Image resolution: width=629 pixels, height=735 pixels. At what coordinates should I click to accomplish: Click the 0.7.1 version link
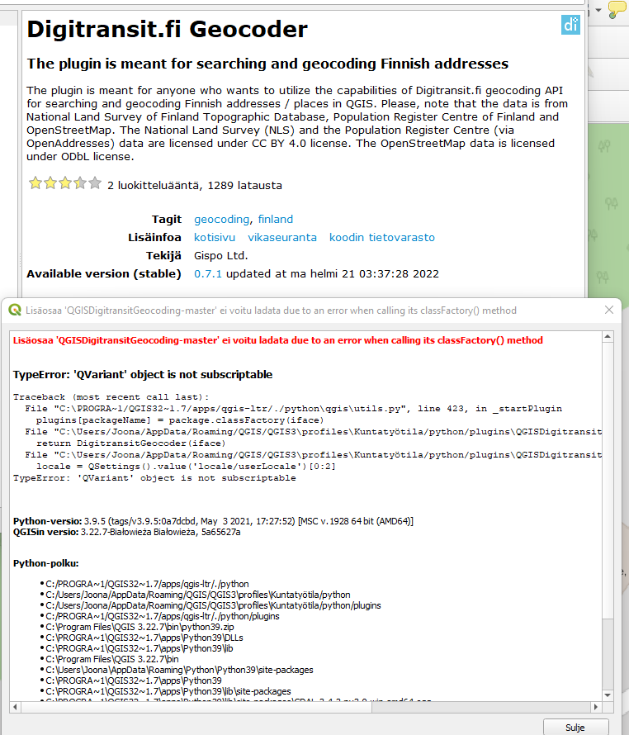pyautogui.click(x=208, y=273)
